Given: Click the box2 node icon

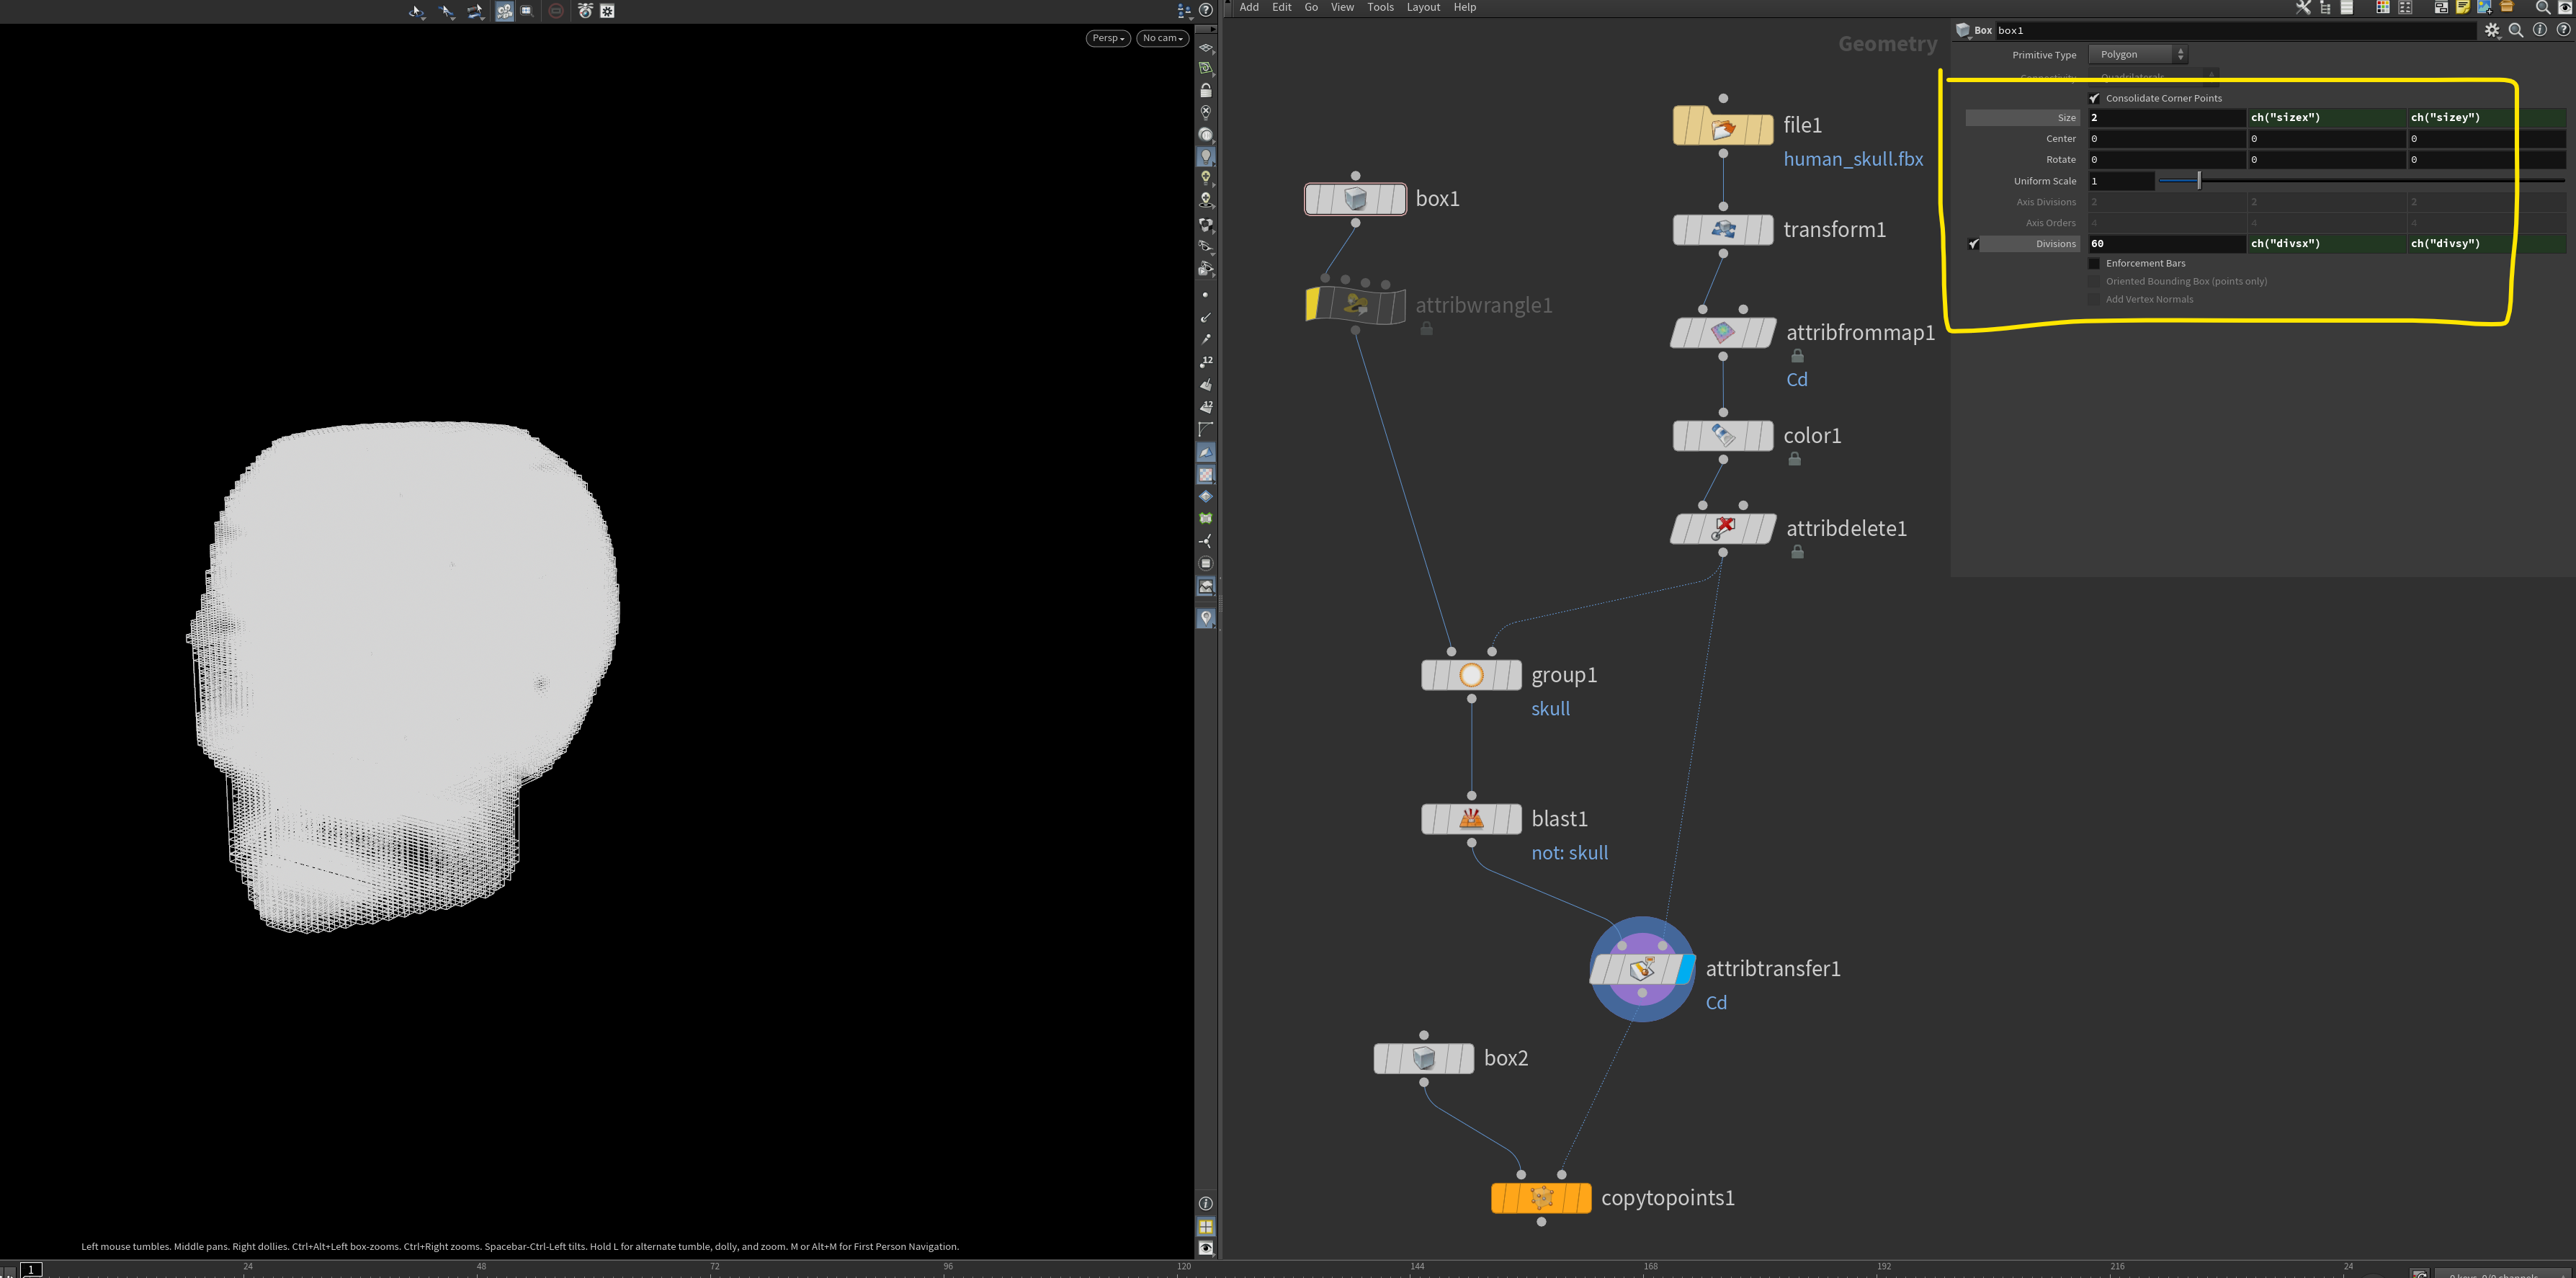Looking at the screenshot, I should tap(1423, 1058).
